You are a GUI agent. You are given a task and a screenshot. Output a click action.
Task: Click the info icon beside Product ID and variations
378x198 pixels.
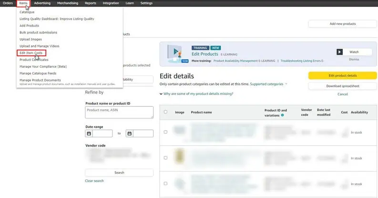click(x=282, y=115)
